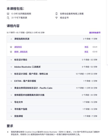
Task: Collapse the 课程指南和资源 section chevron
Action: tap(11, 39)
